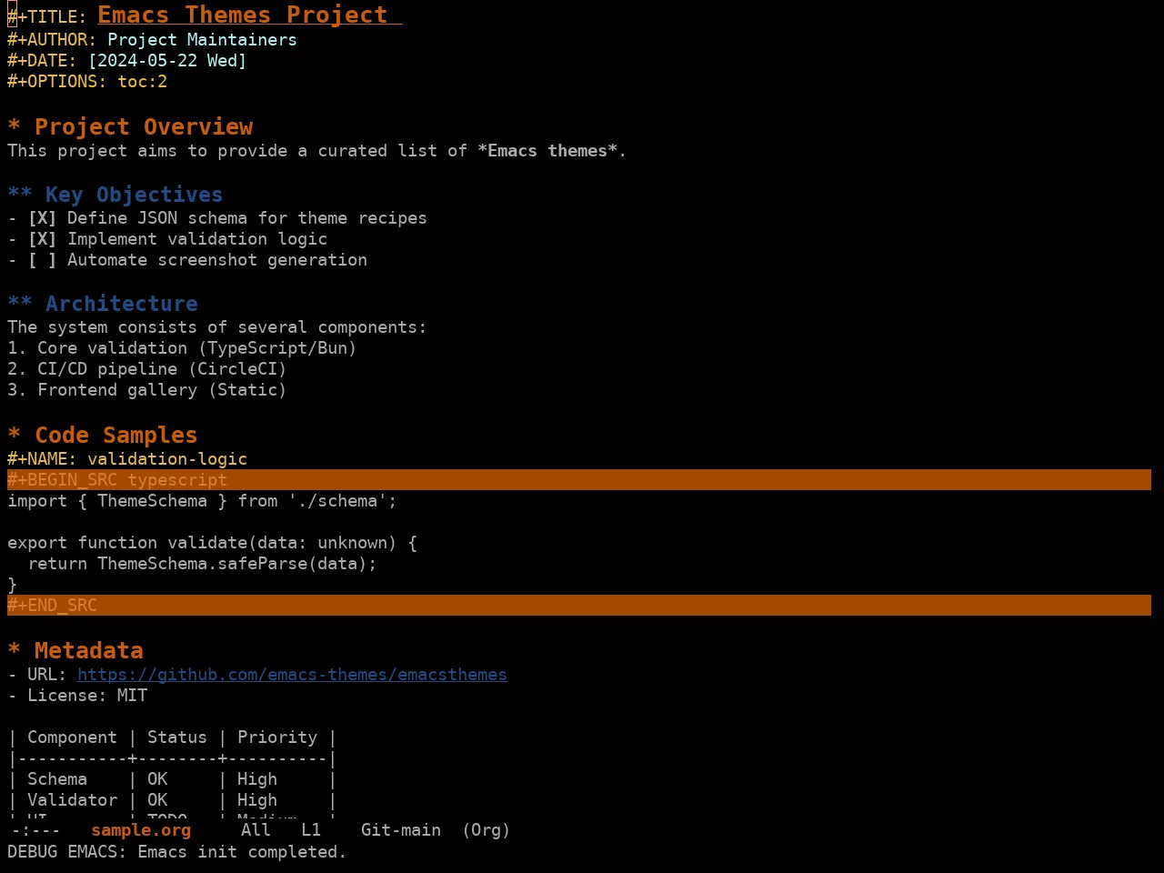The width and height of the screenshot is (1164, 873).
Task: Collapse the Architecture subheading stars
Action: [20, 304]
